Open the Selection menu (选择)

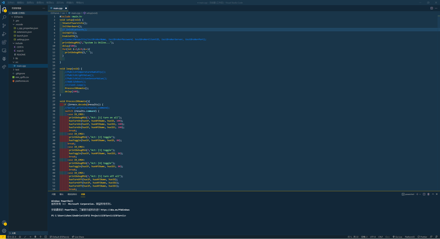pos(30,3)
